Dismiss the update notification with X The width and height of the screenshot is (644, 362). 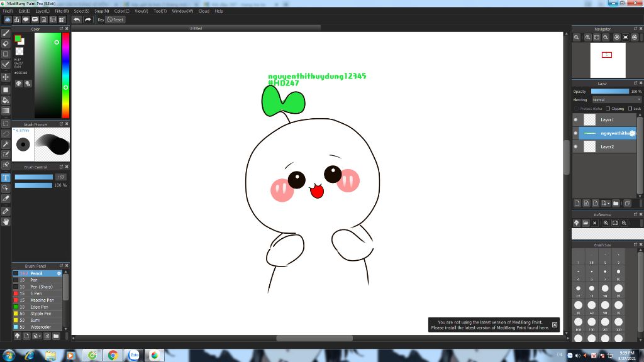[555, 325]
